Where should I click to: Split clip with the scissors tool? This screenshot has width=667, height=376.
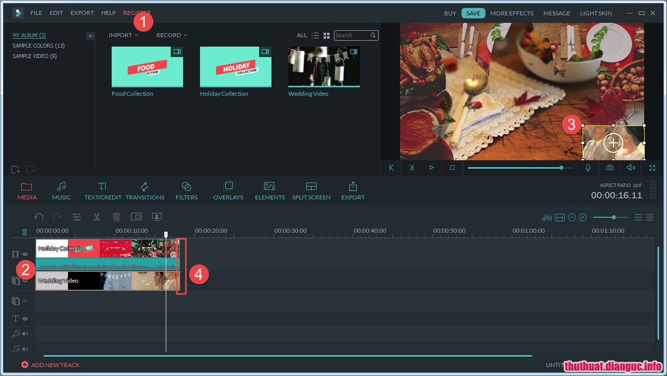[97, 217]
